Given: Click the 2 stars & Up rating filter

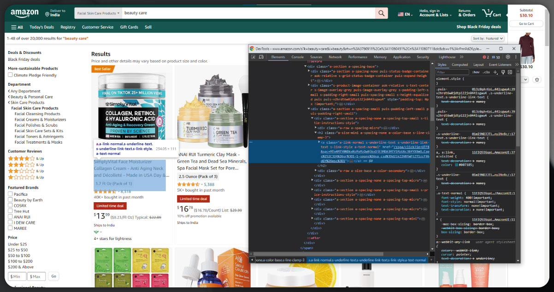Looking at the screenshot, I should [x=26, y=171].
